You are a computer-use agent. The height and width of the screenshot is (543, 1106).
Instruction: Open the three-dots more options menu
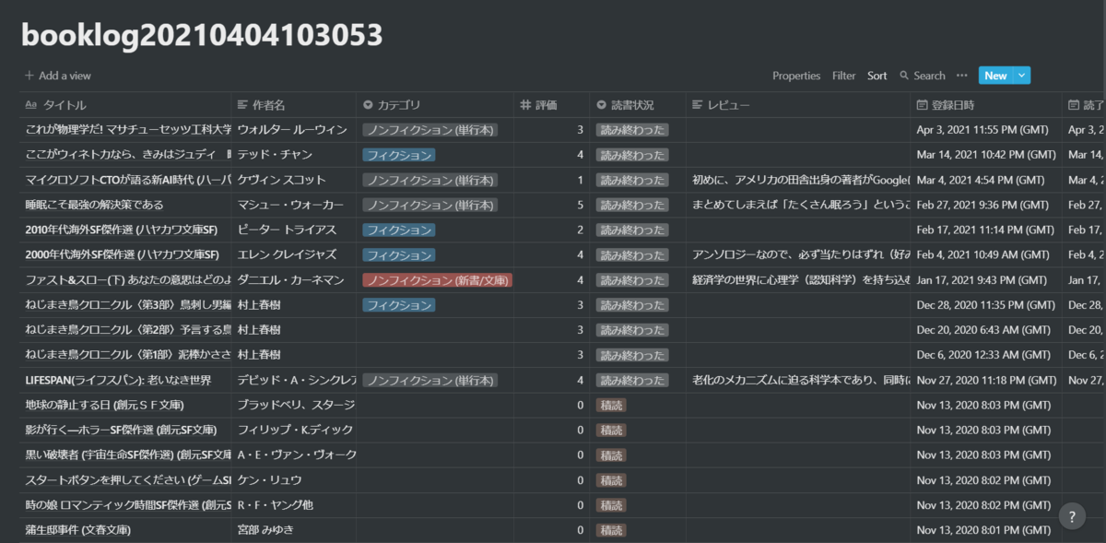962,76
